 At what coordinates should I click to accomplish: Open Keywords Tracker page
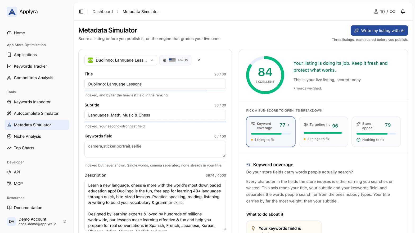pyautogui.click(x=37, y=66)
